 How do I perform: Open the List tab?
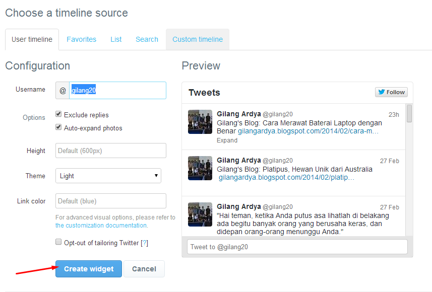tap(116, 39)
